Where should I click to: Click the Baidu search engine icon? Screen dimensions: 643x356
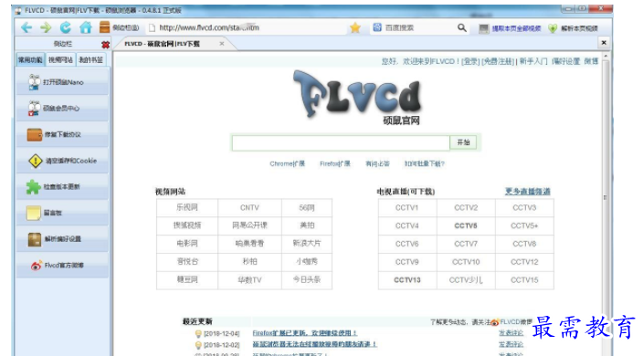click(x=377, y=27)
